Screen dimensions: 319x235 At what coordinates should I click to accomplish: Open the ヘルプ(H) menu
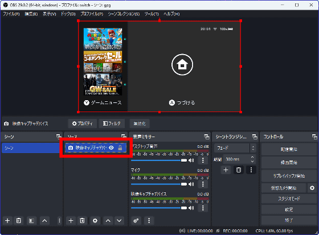(x=171, y=14)
